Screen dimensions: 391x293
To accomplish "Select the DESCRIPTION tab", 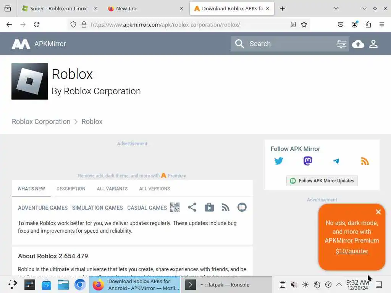I will [x=71, y=188].
